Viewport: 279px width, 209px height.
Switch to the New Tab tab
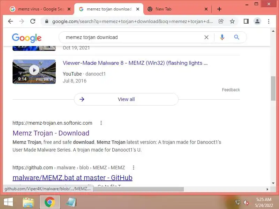163,9
